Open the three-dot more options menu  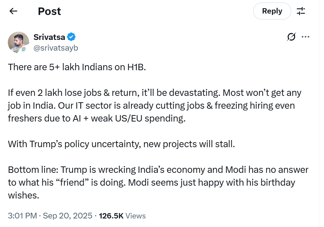(x=305, y=37)
